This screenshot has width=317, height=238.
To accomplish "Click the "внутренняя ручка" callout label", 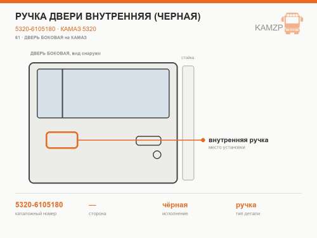I will 238,140.
